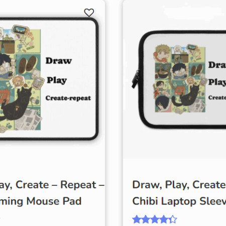226x226 pixels.
Task: Click the noodle bowl panel on the laptop sleeve
Action: [x=163, y=71]
